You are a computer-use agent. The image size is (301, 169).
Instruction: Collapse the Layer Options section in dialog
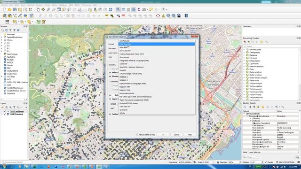(110, 99)
